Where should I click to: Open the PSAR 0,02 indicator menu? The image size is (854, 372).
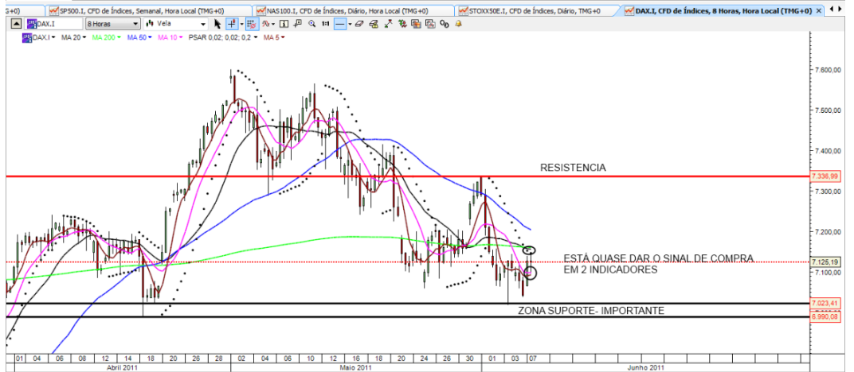(223, 37)
